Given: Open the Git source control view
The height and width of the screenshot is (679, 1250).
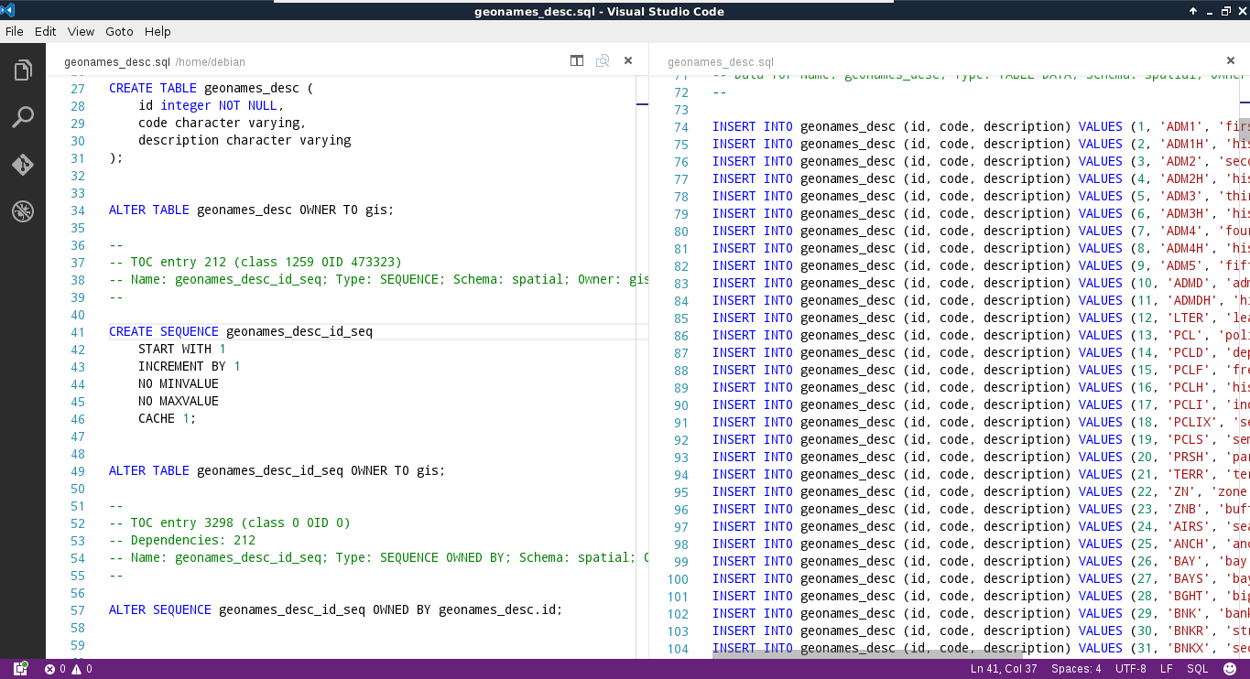Looking at the screenshot, I should point(23,165).
